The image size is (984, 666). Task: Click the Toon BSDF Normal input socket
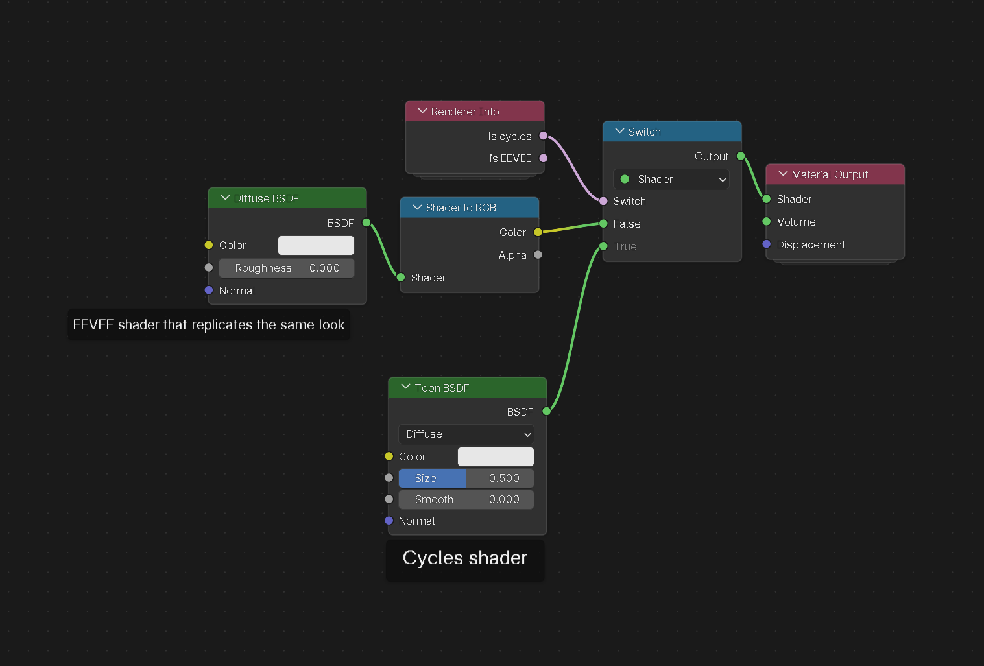tap(389, 521)
